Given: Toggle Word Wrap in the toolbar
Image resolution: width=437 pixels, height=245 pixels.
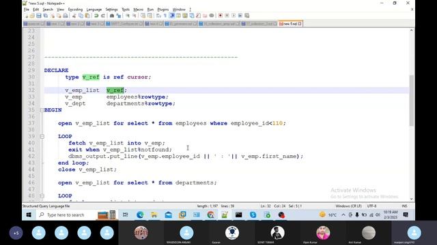Looking at the screenshot, I should pyautogui.click(x=158, y=16).
